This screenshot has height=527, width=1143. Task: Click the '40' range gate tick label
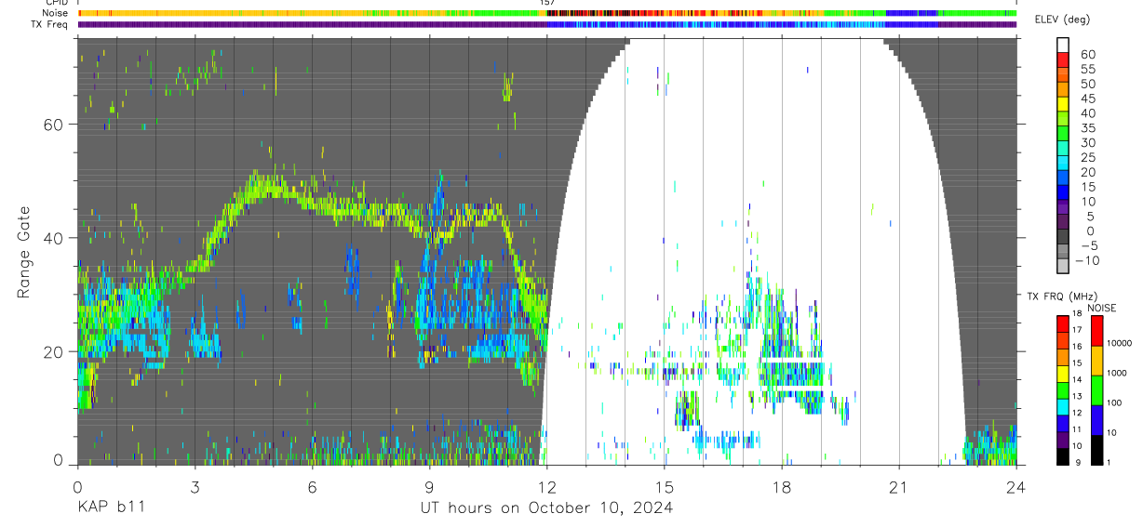pyautogui.click(x=55, y=238)
